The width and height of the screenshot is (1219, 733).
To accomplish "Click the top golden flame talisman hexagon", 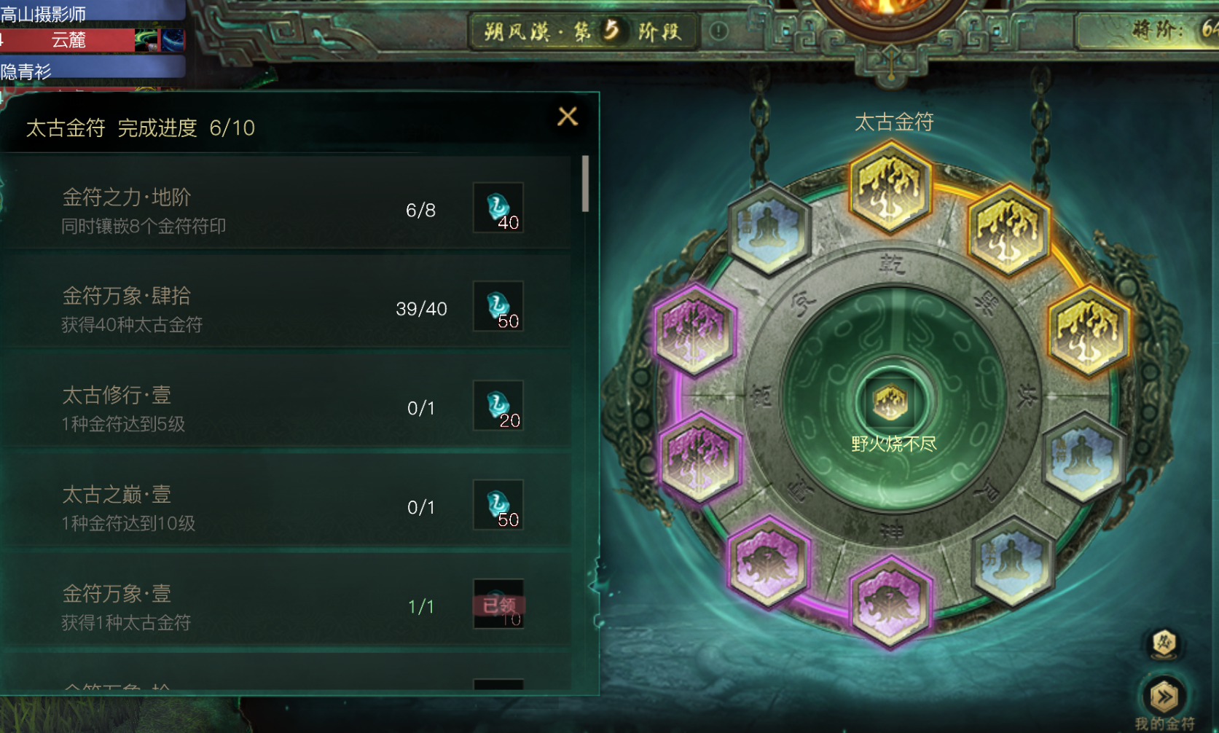I will point(890,187).
